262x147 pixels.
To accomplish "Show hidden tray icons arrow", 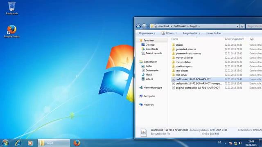I will click(x=226, y=143).
